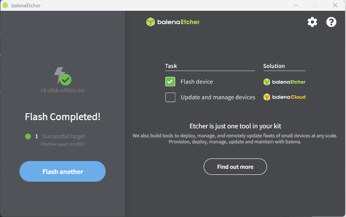Open the balenaEtcher solution logo link

284,82
